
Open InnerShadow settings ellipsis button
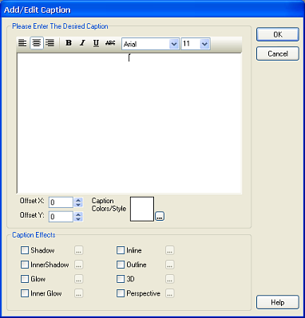pyautogui.click(x=78, y=265)
